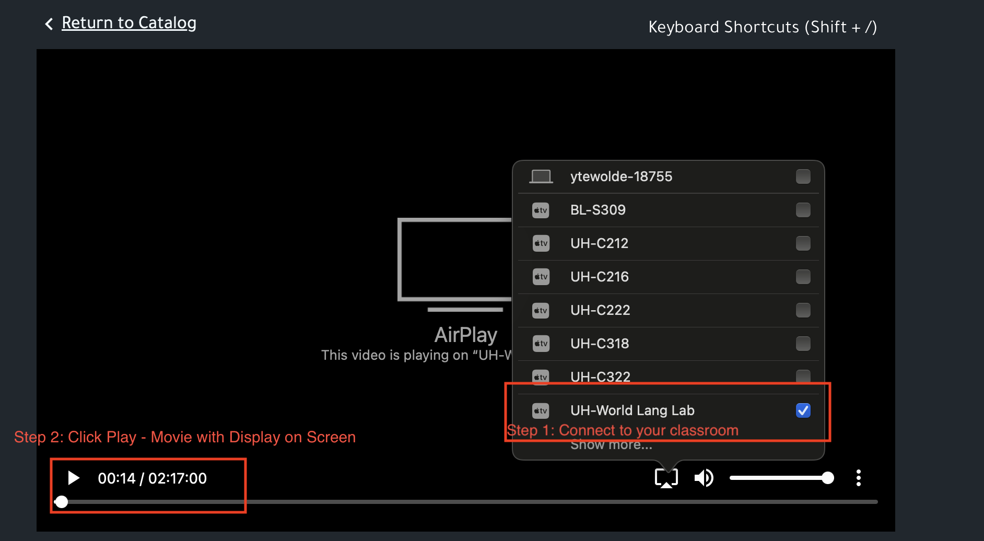This screenshot has height=541, width=984.
Task: Select UH-C318 as the AirPlay target
Action: click(x=669, y=344)
